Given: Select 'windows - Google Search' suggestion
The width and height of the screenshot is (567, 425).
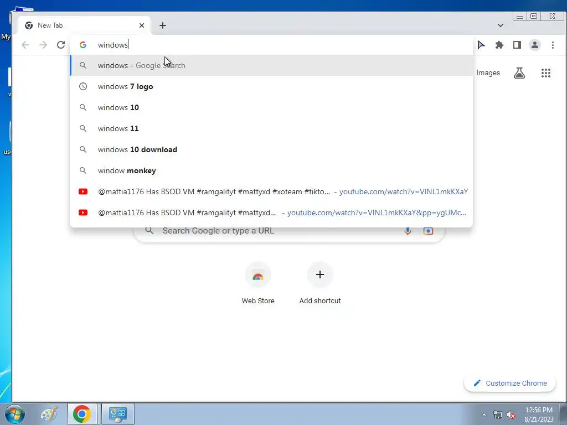Looking at the screenshot, I should [x=271, y=65].
